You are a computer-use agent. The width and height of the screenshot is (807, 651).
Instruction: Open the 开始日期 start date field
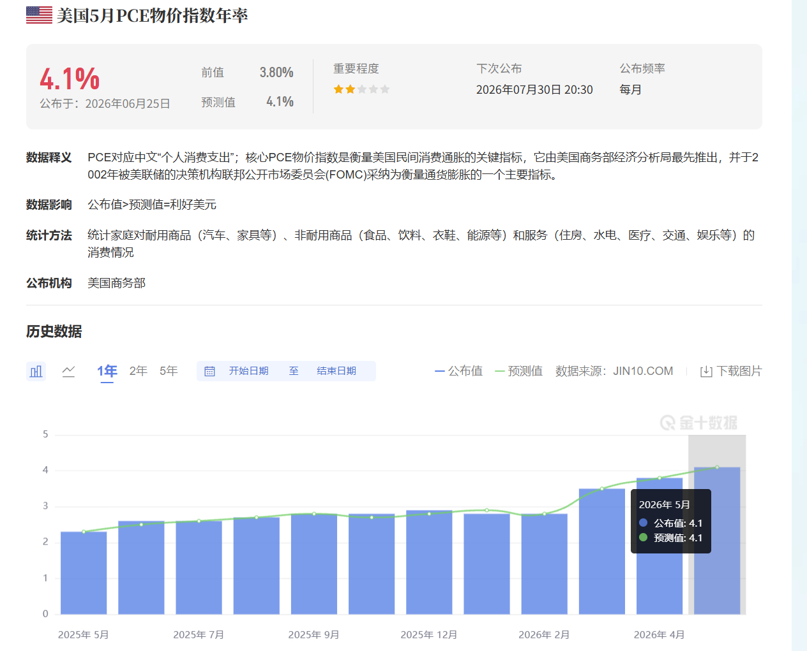[248, 371]
